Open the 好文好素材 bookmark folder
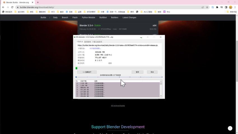This screenshot has width=238, height=134. [x=89, y=12]
